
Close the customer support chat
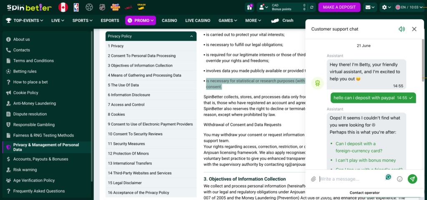(414, 29)
